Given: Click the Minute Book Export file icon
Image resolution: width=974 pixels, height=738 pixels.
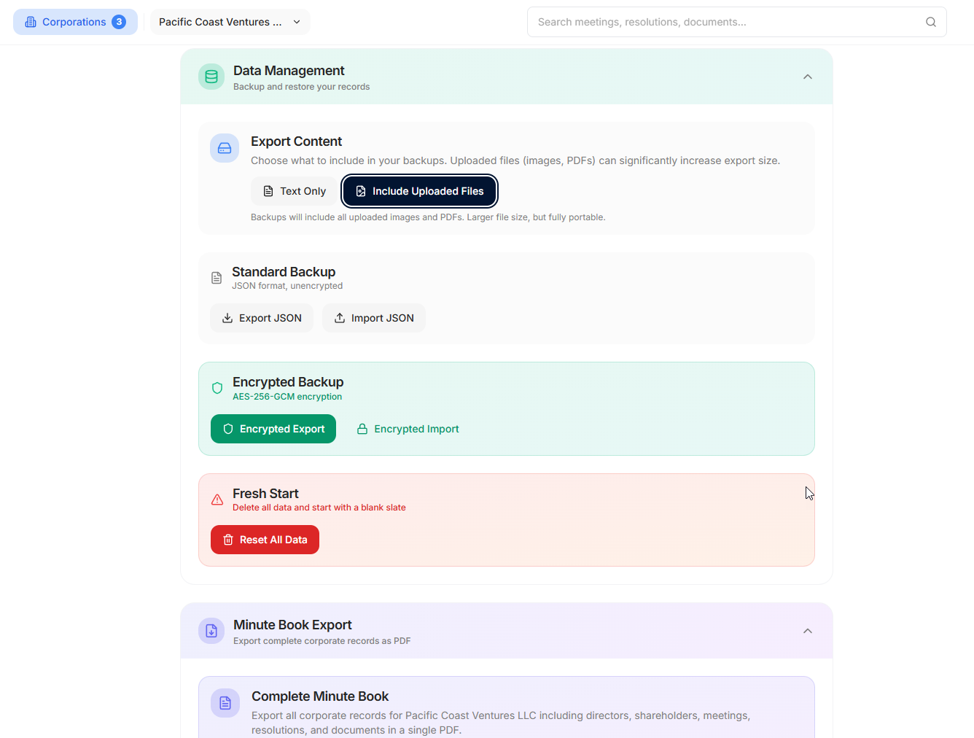Looking at the screenshot, I should pyautogui.click(x=211, y=631).
